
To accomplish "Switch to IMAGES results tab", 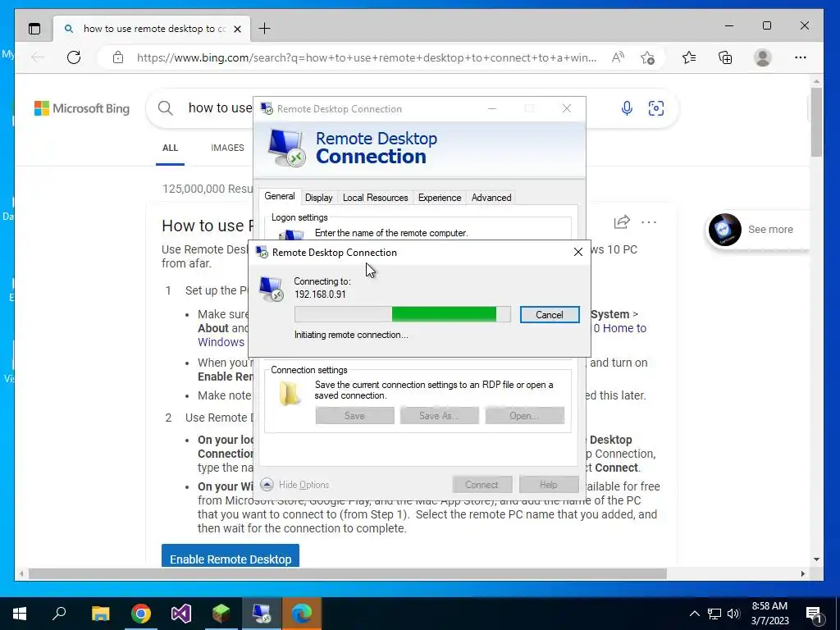I will pyautogui.click(x=227, y=148).
